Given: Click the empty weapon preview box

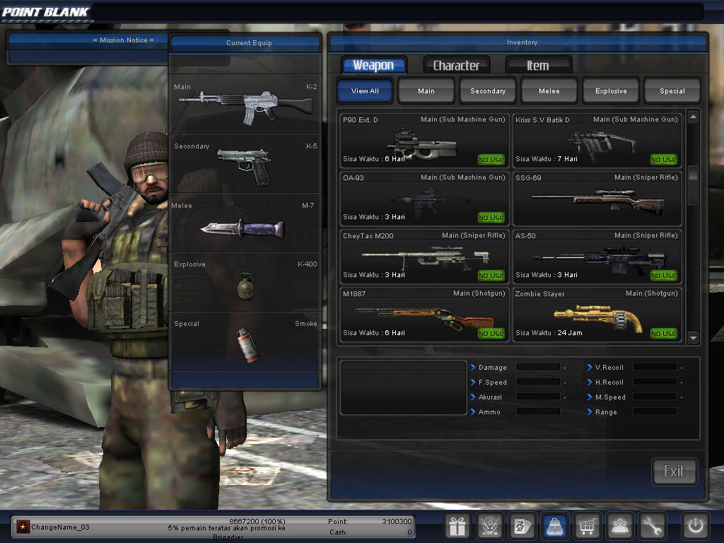Looking at the screenshot, I should pos(403,387).
